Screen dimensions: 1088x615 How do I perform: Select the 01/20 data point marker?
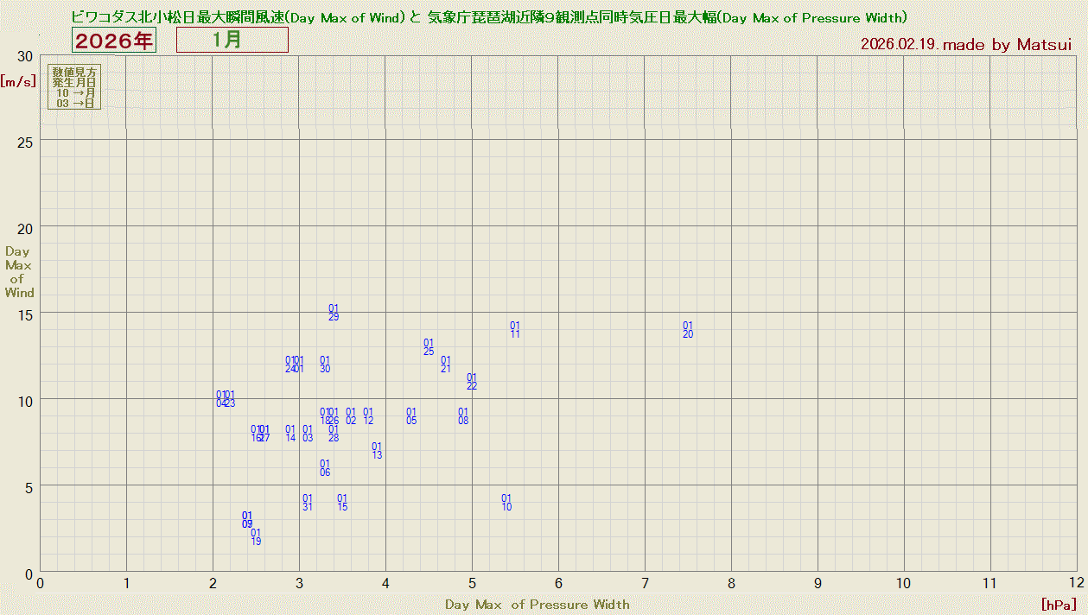click(x=688, y=330)
